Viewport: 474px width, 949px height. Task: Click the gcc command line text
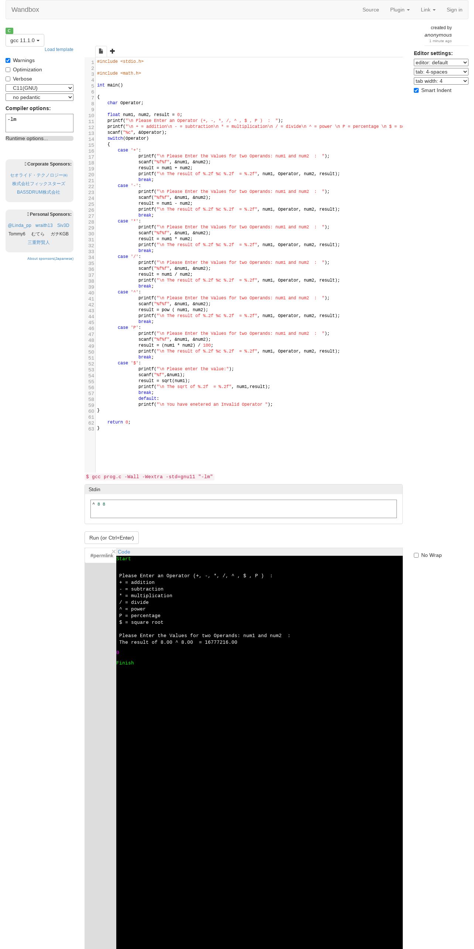(150, 477)
